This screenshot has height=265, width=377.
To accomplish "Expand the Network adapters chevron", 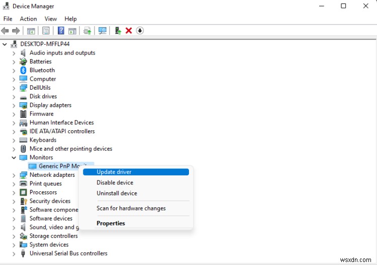I will 14,175.
